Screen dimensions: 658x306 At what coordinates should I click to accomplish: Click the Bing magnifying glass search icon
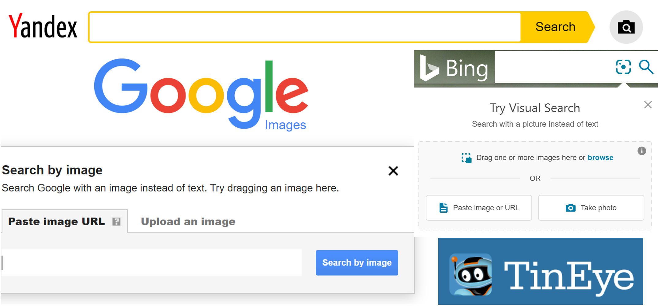pos(646,67)
